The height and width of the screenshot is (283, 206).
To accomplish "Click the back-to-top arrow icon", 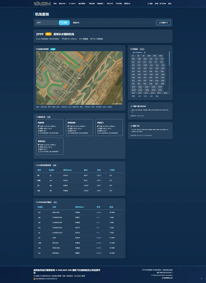I will [201, 279].
